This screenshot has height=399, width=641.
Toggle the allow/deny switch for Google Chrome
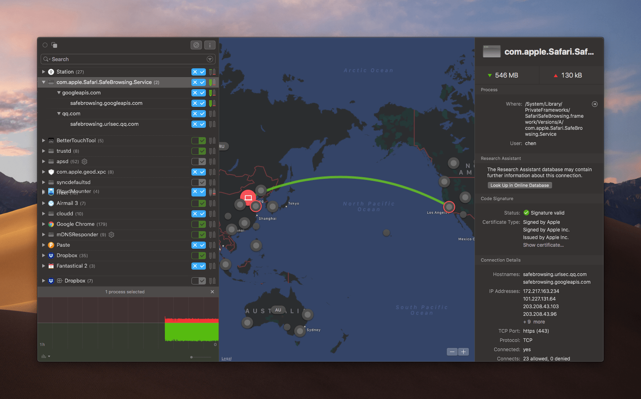199,224
